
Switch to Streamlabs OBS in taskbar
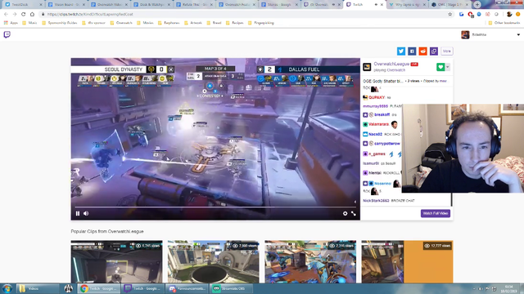click(x=231, y=288)
